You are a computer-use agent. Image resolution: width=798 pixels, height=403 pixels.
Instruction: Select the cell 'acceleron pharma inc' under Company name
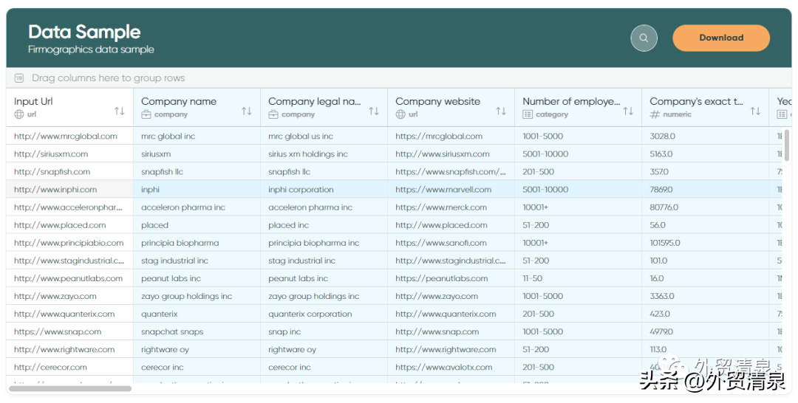(197, 207)
